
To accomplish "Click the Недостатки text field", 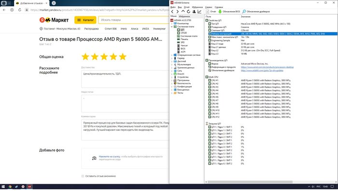I will (x=125, y=103).
